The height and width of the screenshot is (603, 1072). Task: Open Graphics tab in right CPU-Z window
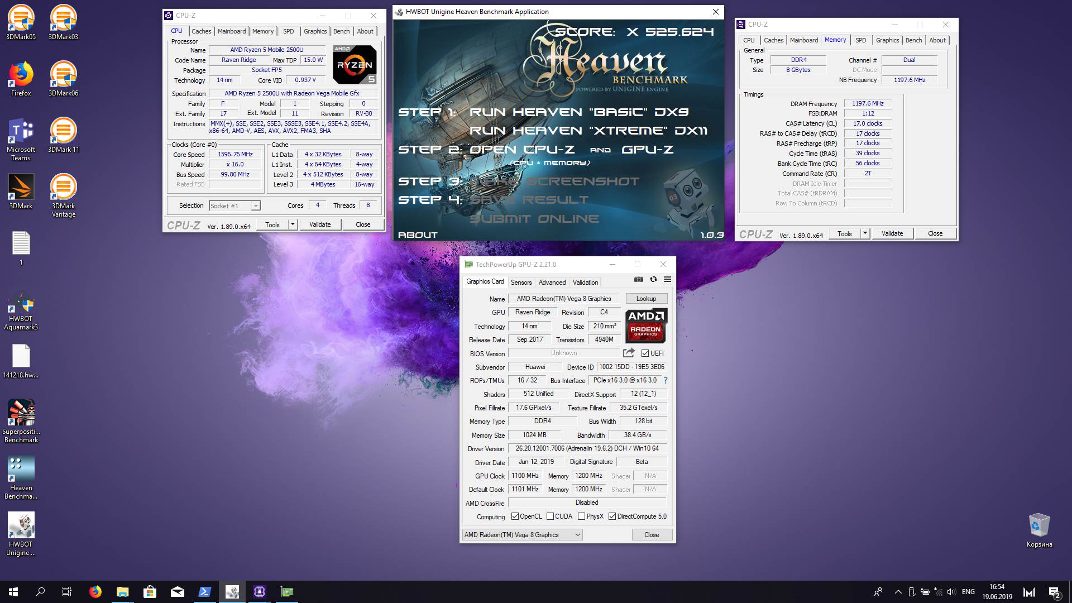click(x=888, y=40)
